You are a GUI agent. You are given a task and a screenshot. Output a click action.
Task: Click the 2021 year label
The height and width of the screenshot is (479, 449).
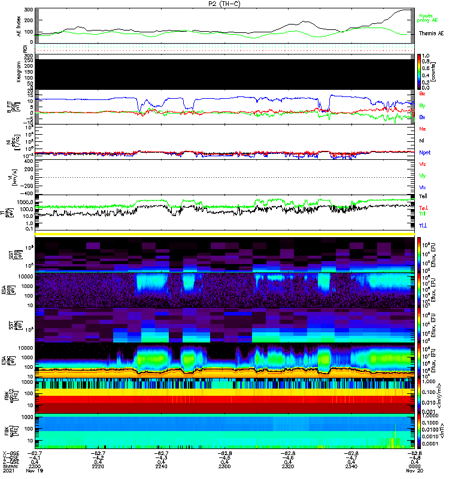tap(8, 471)
